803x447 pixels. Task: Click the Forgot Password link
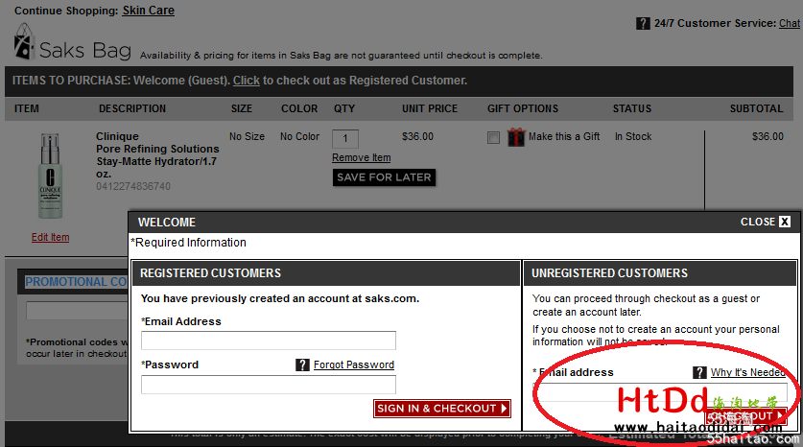(354, 365)
